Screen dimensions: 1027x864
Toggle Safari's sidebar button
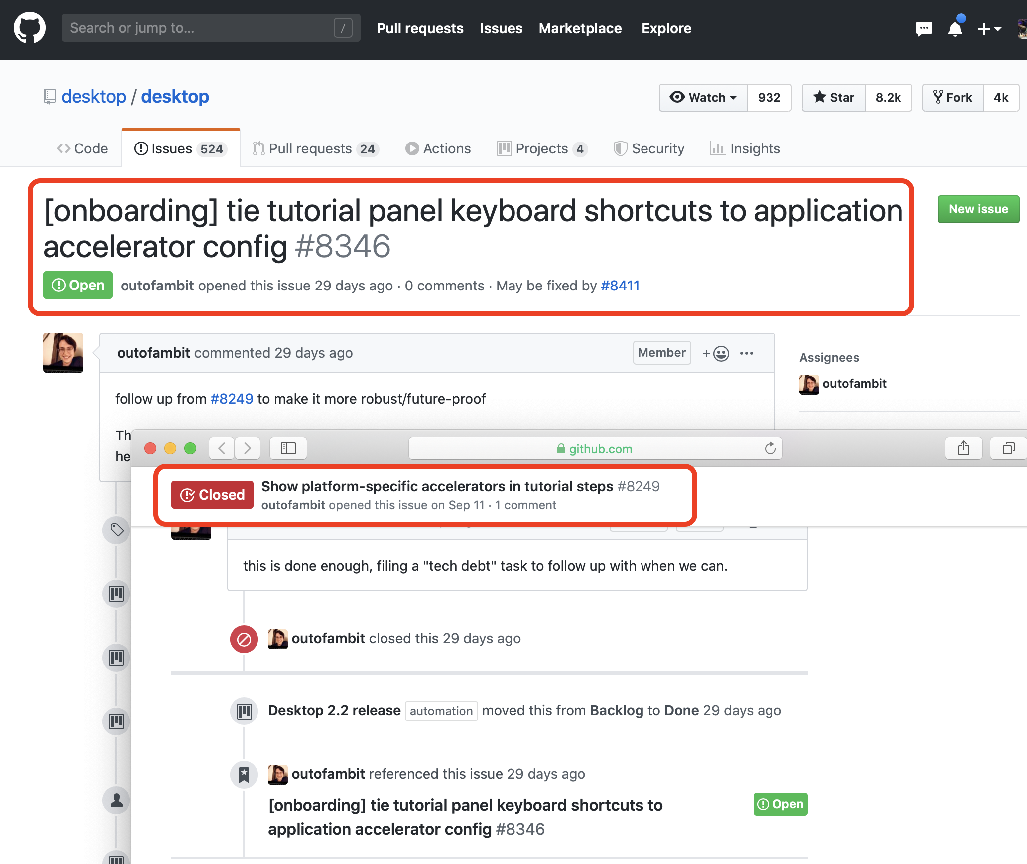[288, 448]
